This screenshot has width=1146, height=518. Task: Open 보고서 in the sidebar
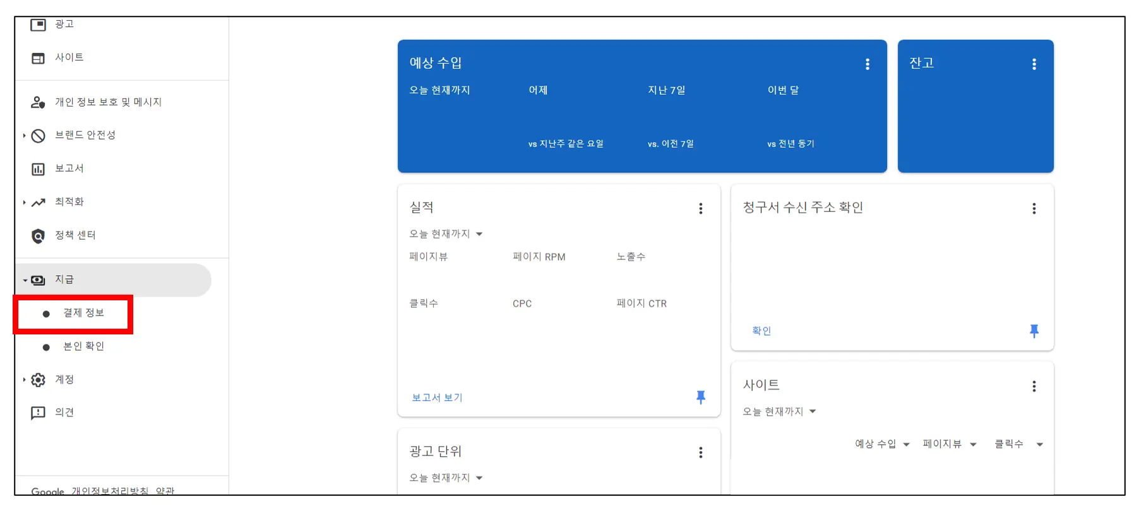click(69, 168)
